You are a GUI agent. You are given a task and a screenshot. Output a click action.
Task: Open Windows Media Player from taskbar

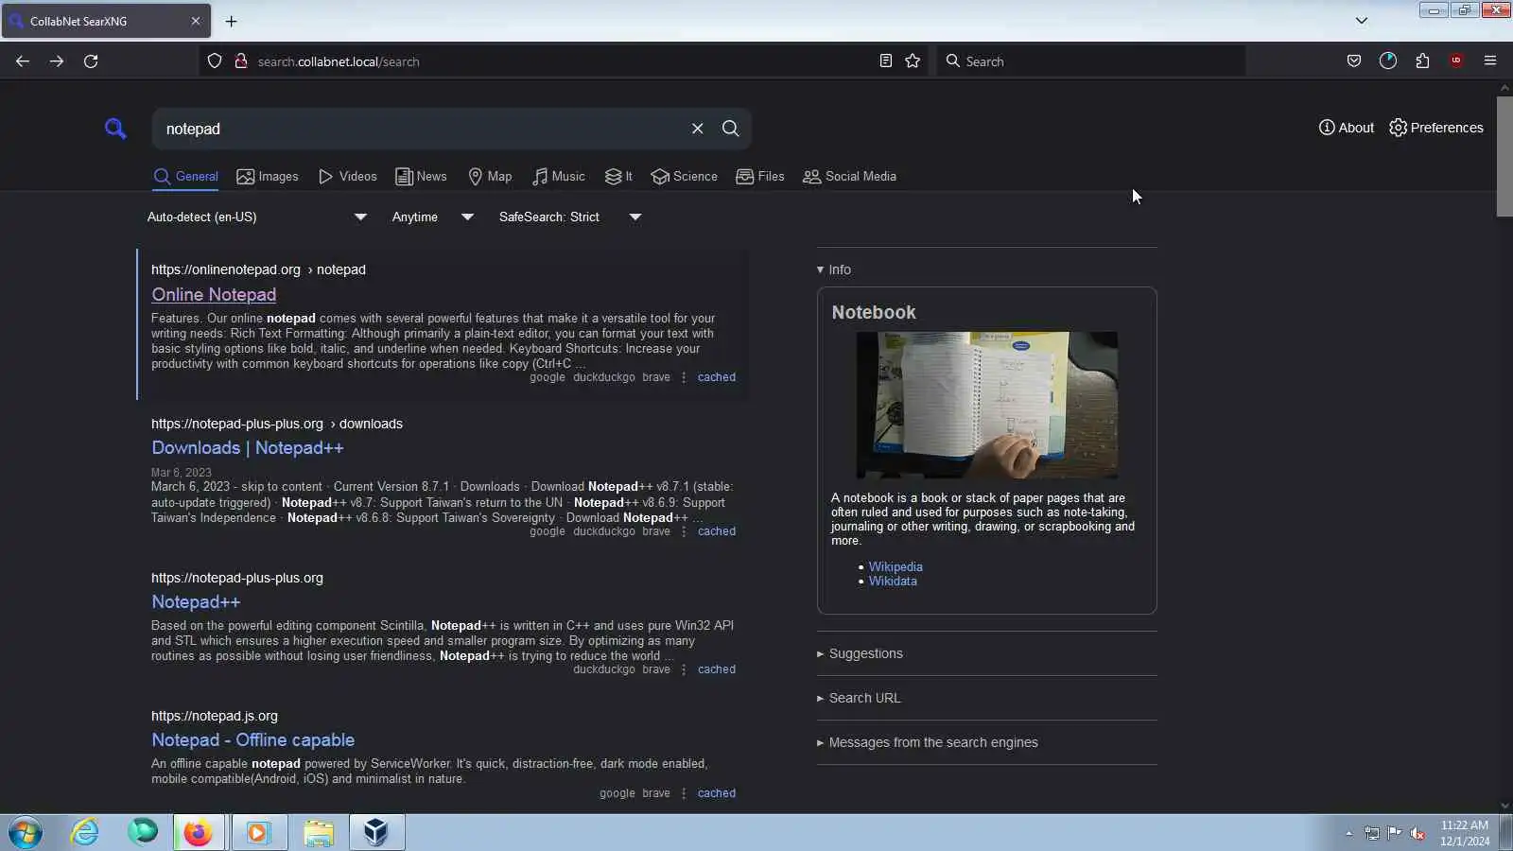[258, 833]
